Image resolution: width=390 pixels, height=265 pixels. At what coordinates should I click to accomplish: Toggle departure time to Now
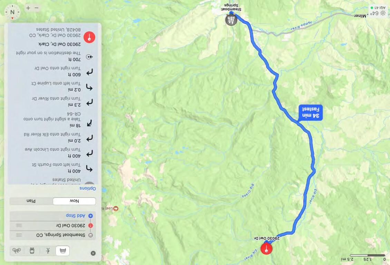[74, 201]
